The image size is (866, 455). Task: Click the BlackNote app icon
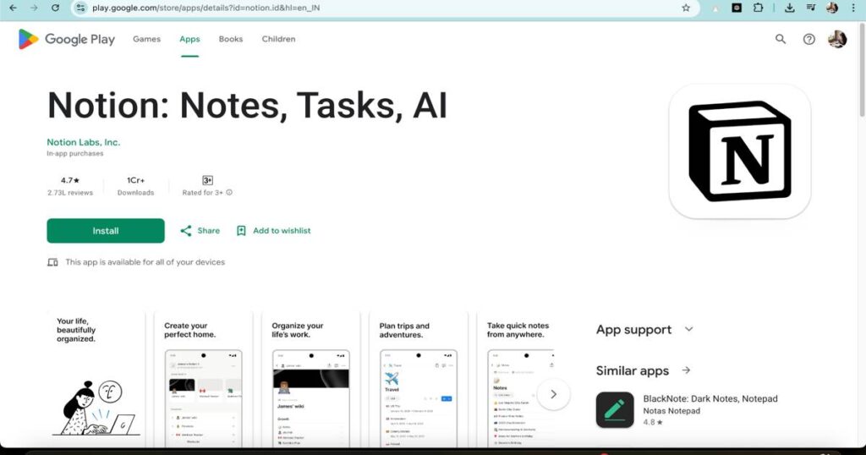615,410
